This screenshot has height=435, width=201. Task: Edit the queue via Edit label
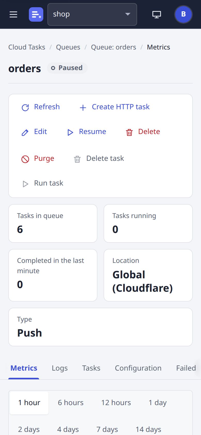point(40,131)
